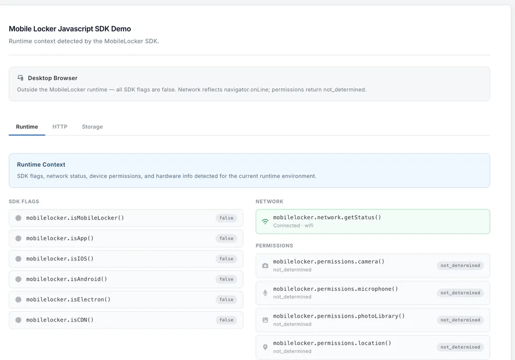Click the Desktop Browser device icon
Viewport: 515px width, 360px height.
(20, 78)
